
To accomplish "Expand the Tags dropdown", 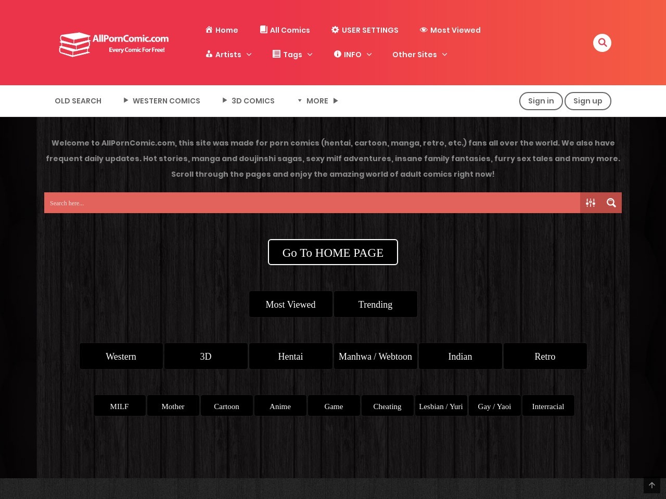I will [292, 55].
